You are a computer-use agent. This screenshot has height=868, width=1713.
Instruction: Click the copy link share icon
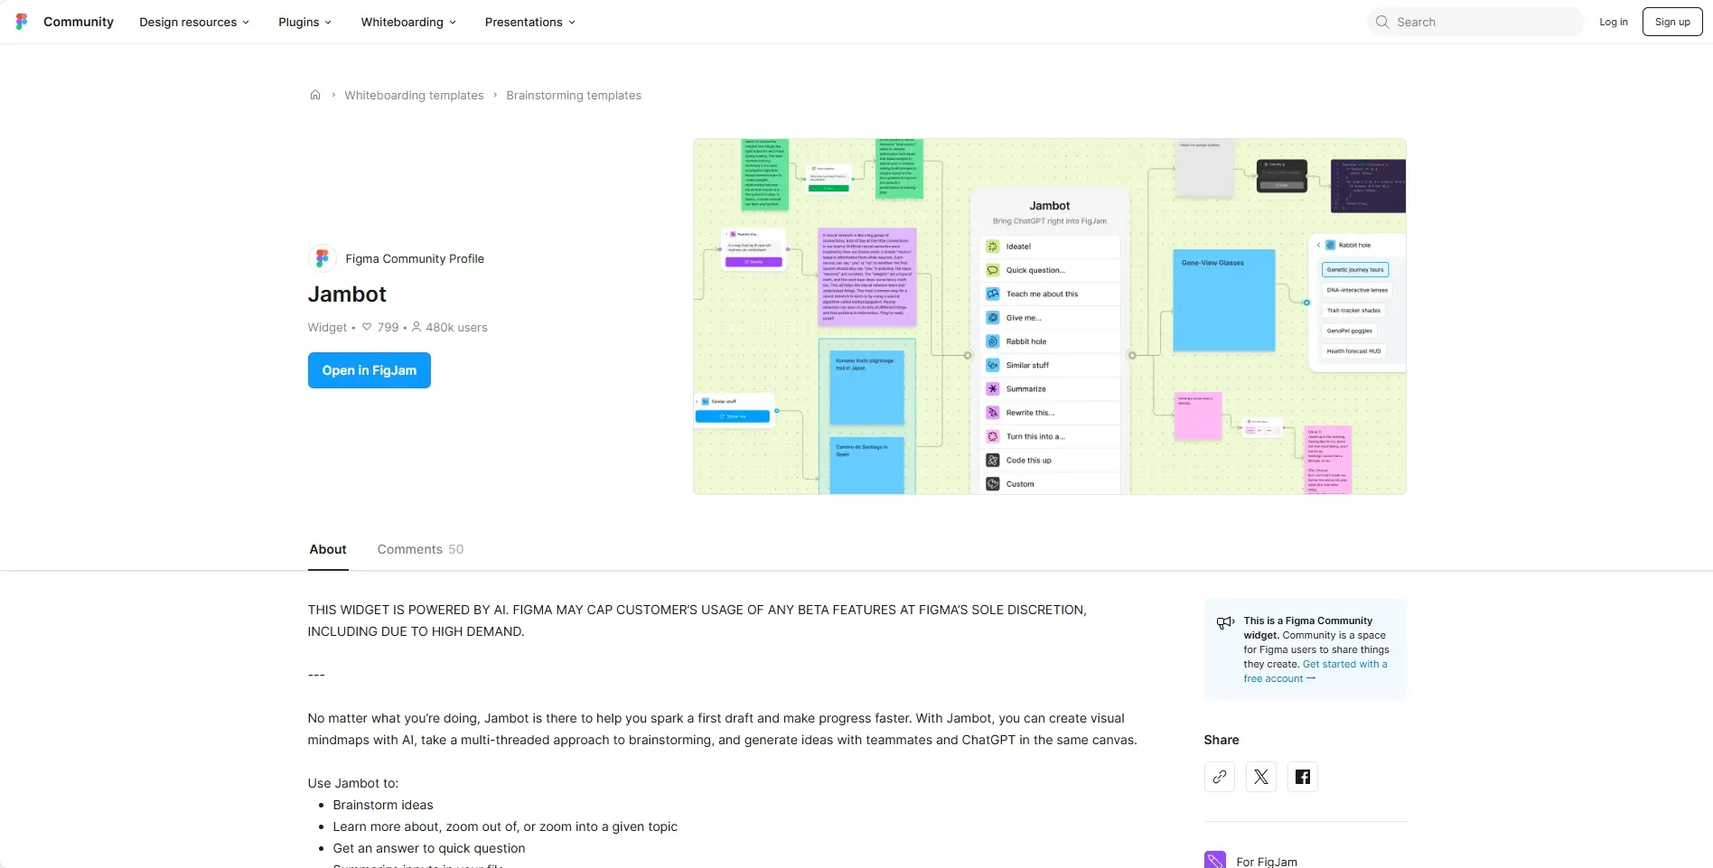point(1219,777)
